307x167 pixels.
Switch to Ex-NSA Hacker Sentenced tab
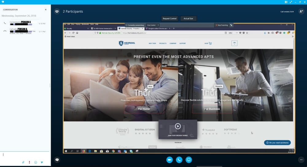pyautogui.click(x=103, y=29)
